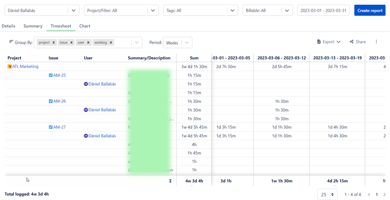This screenshot has height=200, width=390.
Task: Click the user avatar under AM-25
Action: pos(86,84)
